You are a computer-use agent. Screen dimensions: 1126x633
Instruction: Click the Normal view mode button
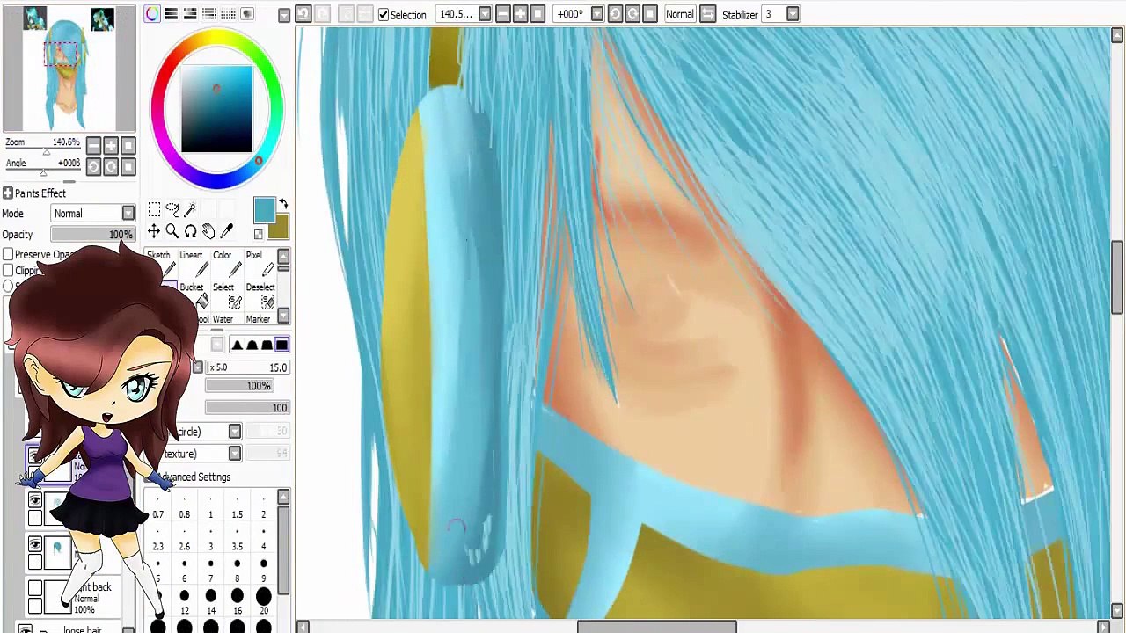[x=680, y=14]
